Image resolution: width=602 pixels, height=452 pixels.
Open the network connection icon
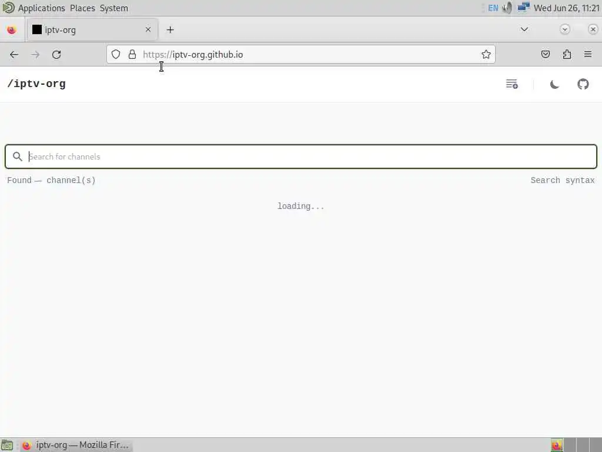[524, 8]
